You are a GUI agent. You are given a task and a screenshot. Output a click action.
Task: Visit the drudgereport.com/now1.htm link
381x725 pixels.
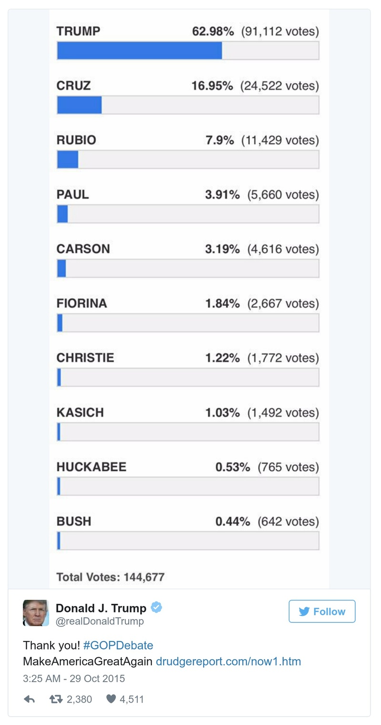point(228,662)
